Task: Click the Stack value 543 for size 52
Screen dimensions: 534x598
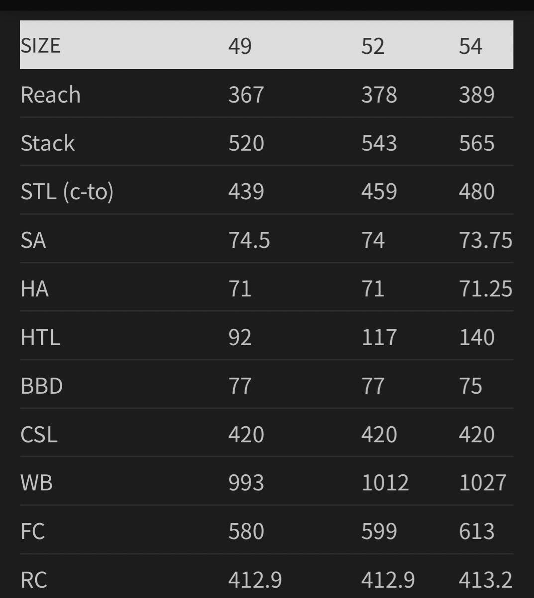Action: tap(379, 143)
